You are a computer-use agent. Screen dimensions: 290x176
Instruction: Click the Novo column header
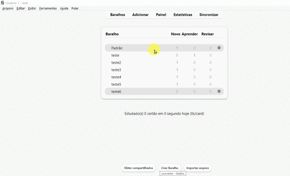coord(175,34)
